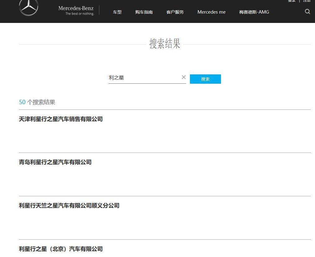Click the Mercedes-Benz star logo
Viewport: 315px width, 257px height.
pyautogui.click(x=29, y=8)
